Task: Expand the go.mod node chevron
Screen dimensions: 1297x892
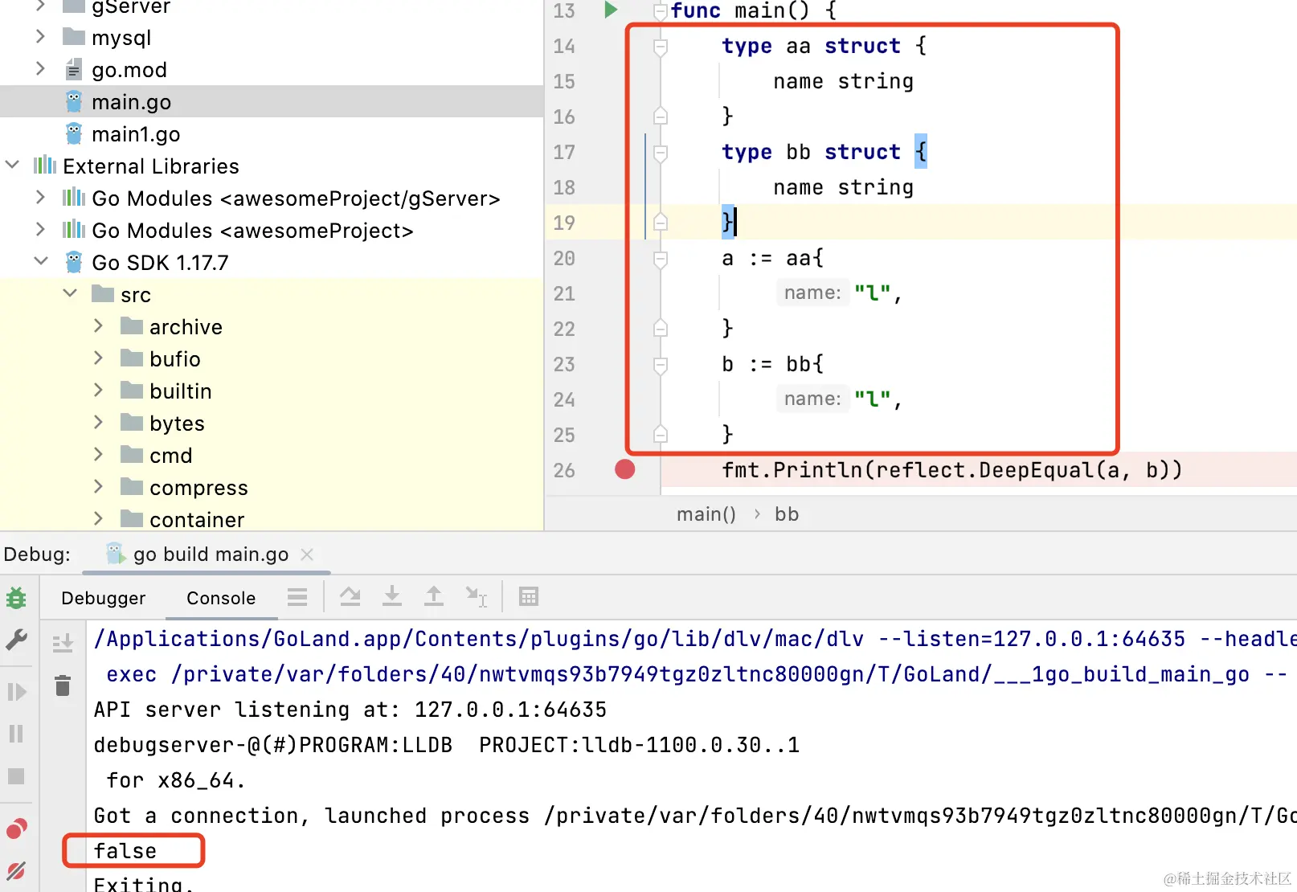Action: coord(40,68)
